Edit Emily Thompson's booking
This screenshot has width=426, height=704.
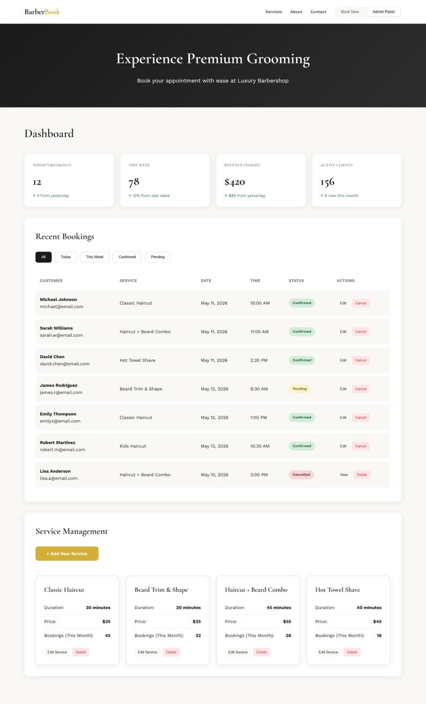pyautogui.click(x=343, y=417)
